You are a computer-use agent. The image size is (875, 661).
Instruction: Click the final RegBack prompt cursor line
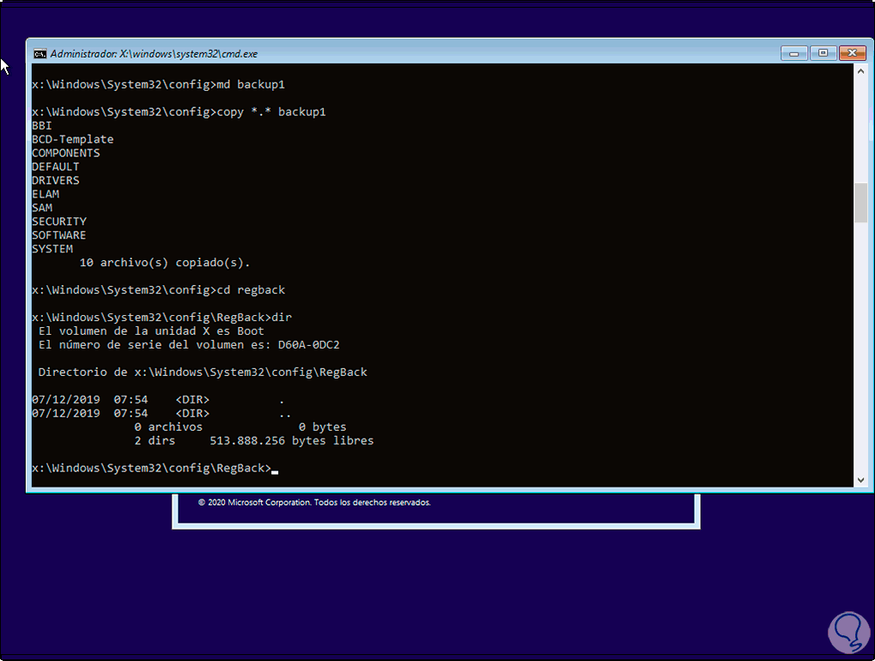pos(155,468)
